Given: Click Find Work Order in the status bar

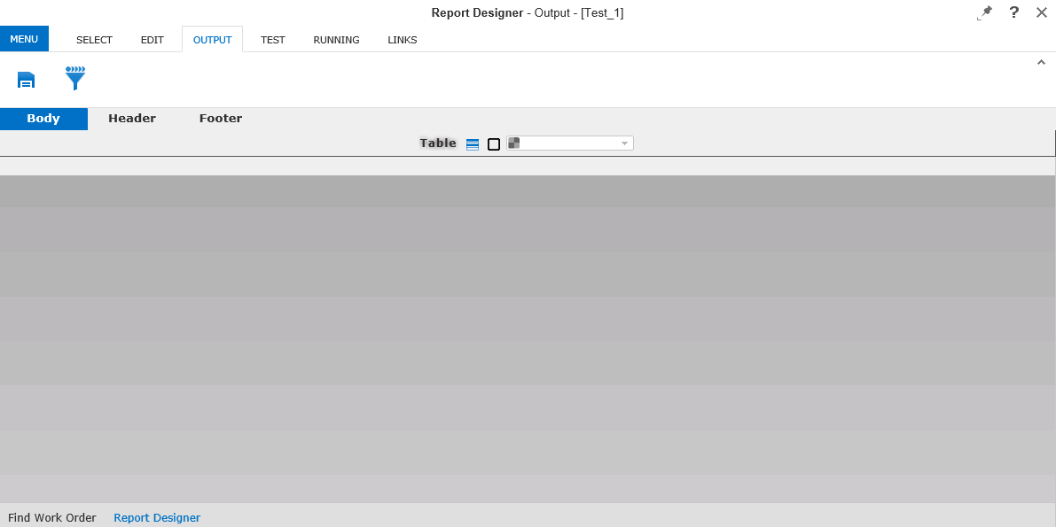Looking at the screenshot, I should (51, 517).
